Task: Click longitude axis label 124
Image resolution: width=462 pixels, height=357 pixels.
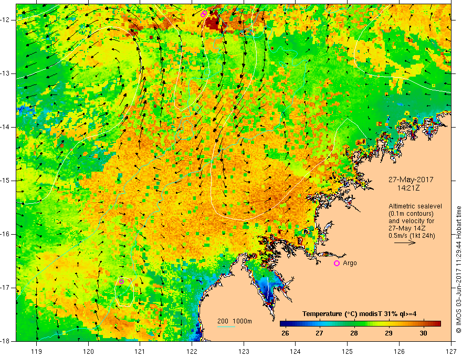Action: pyautogui.click(x=296, y=351)
